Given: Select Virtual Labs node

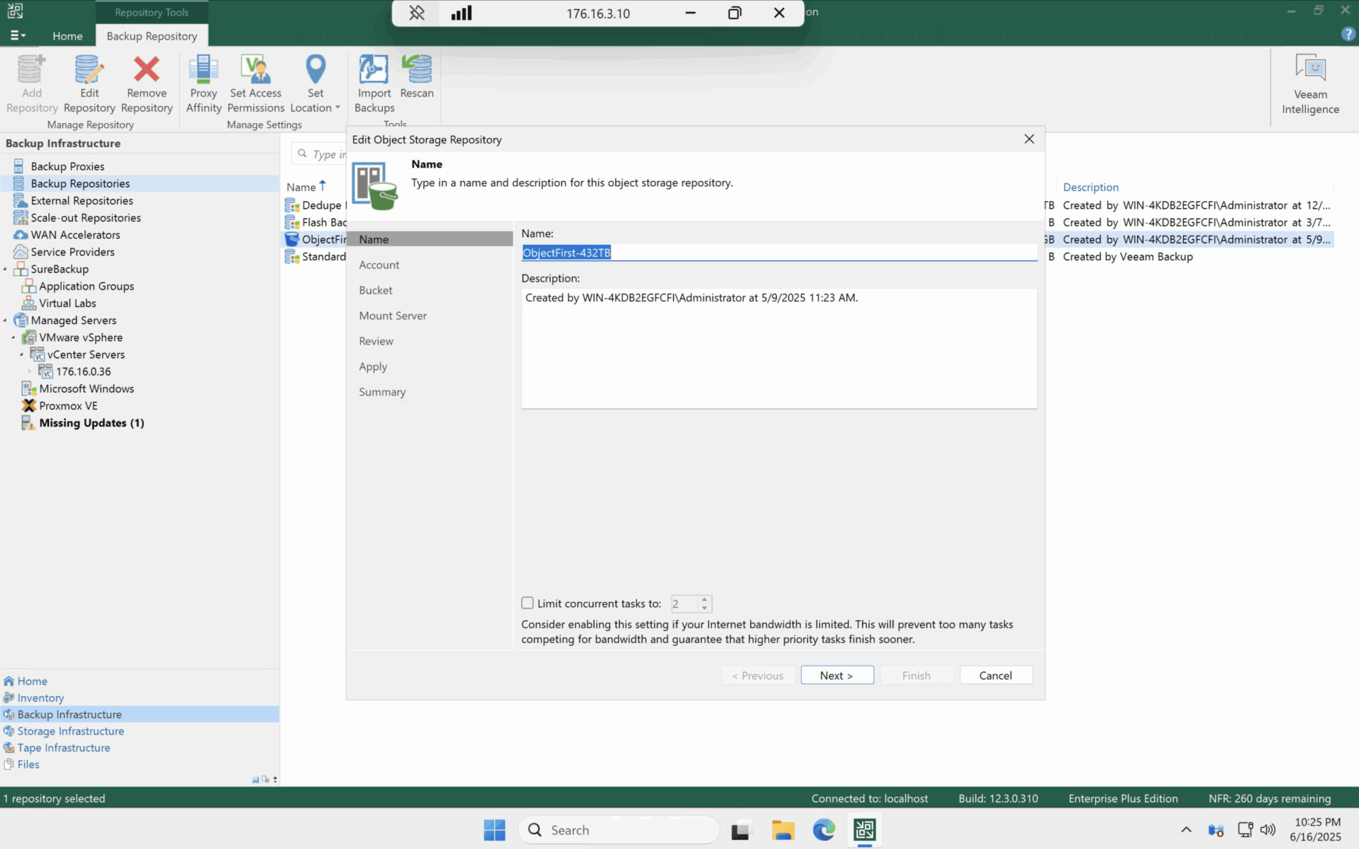Looking at the screenshot, I should click(67, 303).
